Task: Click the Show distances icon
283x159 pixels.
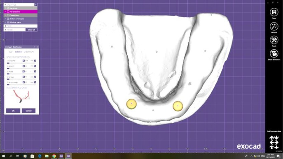Action: point(274,53)
